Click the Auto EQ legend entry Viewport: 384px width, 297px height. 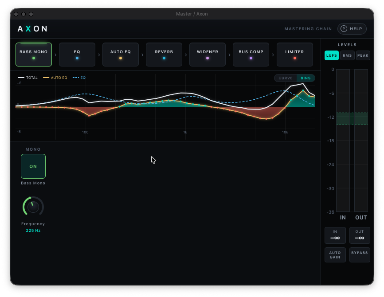pyautogui.click(x=55, y=78)
